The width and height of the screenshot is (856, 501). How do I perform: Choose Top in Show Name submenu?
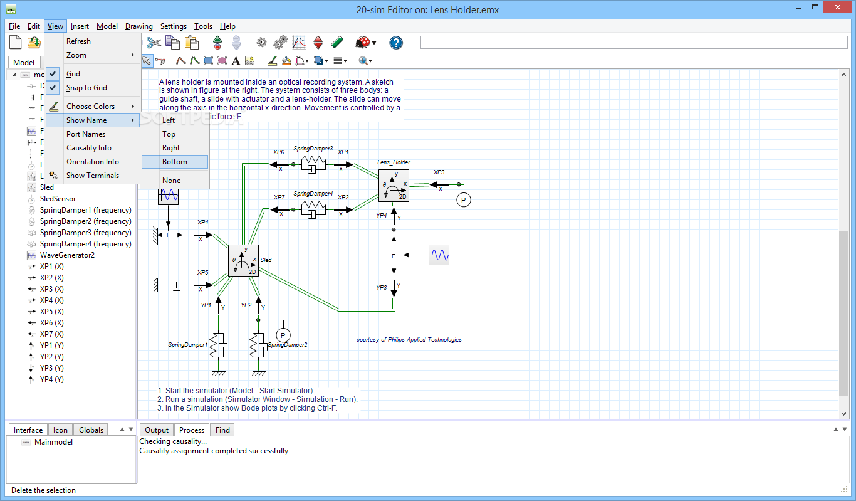175,134
